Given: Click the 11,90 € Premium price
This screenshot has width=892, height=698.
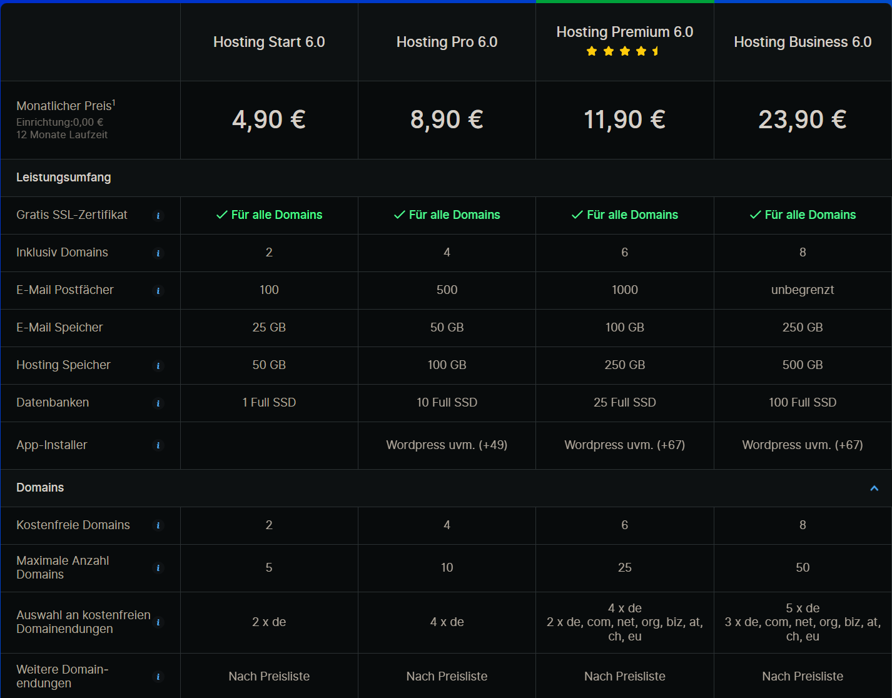Looking at the screenshot, I should 624,119.
